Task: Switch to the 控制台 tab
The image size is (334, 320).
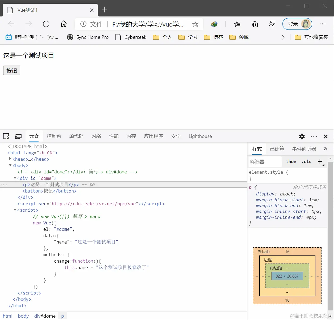Action: pos(54,136)
